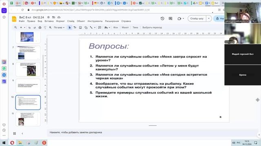
Task: Click Yandex browser taskbar icon
Action: pyautogui.click(x=44, y=143)
